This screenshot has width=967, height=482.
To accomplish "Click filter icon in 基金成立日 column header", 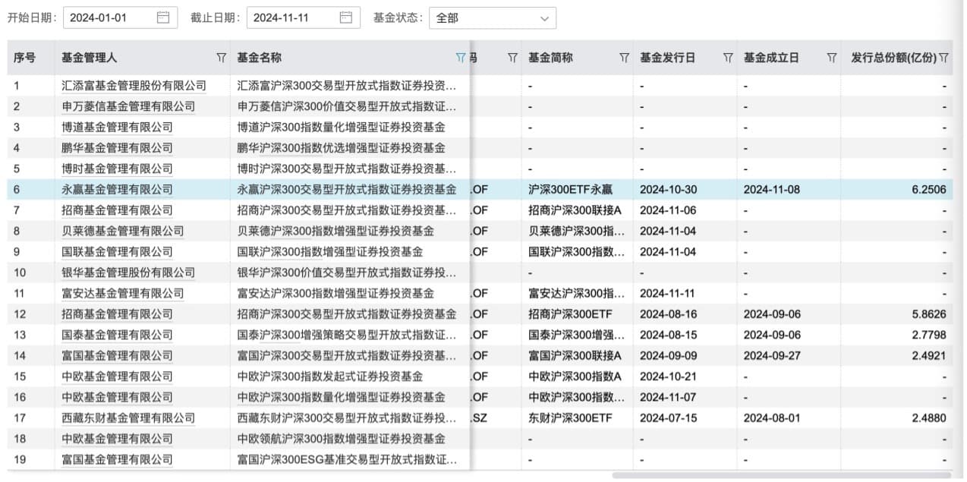I will click(832, 58).
